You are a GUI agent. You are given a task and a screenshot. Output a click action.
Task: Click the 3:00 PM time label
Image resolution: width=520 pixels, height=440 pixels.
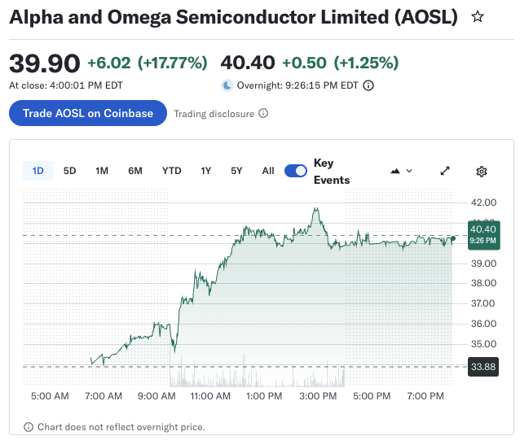318,396
